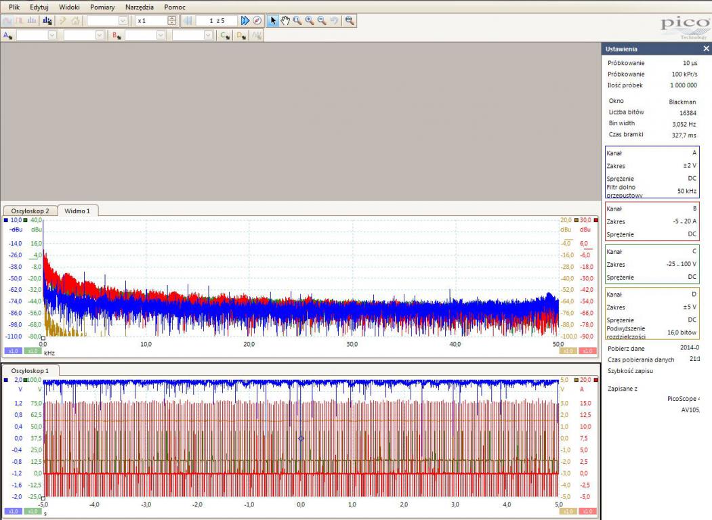Click the x1 zoom factor stepper
The height and width of the screenshot is (520, 712).
pyautogui.click(x=171, y=21)
